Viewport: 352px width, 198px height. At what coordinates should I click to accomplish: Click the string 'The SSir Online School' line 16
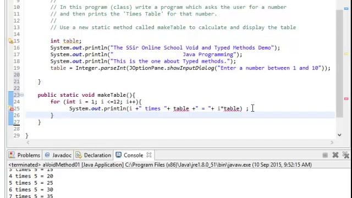(192, 48)
